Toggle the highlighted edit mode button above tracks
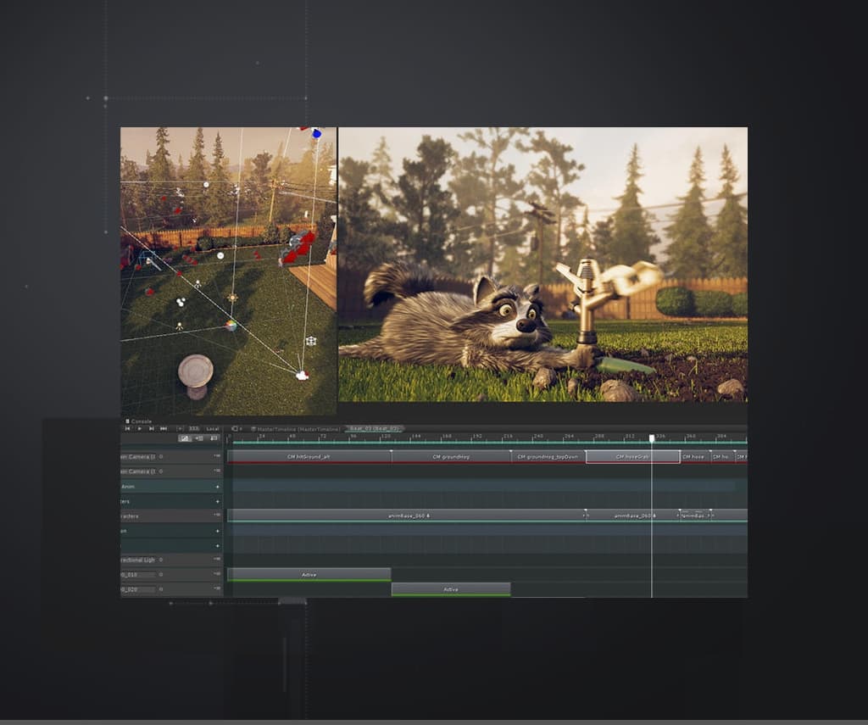The width and height of the screenshot is (868, 725). point(185,438)
